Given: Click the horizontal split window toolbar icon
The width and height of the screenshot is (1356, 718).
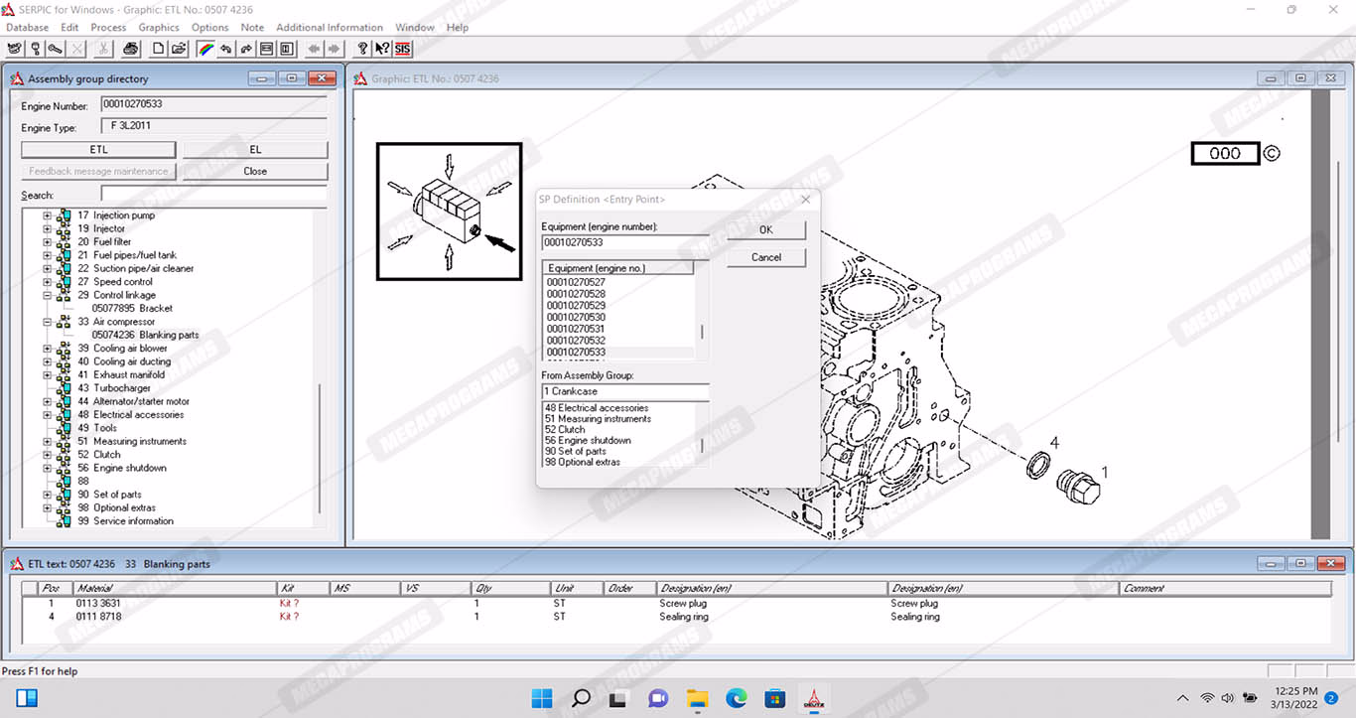Looking at the screenshot, I should tap(267, 48).
